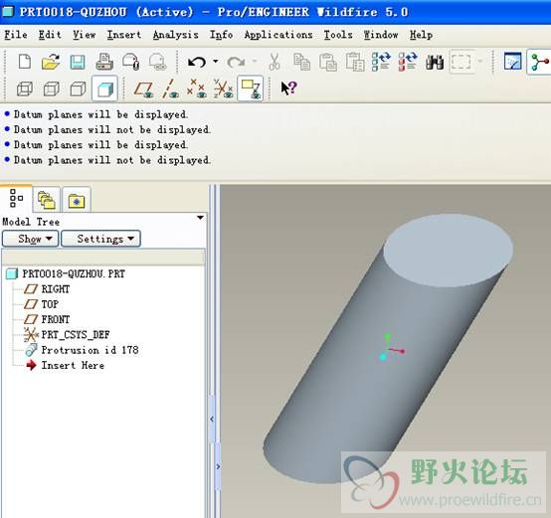
Task: Click coordinate system on the cylinder
Action: click(x=391, y=348)
